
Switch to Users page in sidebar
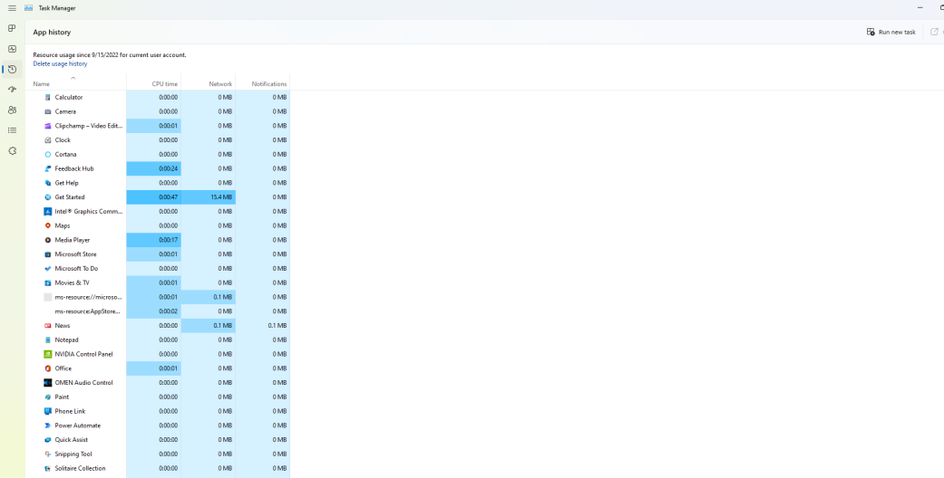click(x=12, y=110)
